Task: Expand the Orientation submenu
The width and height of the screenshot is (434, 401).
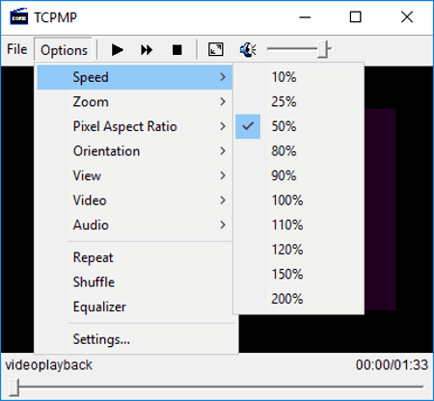Action: tap(134, 151)
